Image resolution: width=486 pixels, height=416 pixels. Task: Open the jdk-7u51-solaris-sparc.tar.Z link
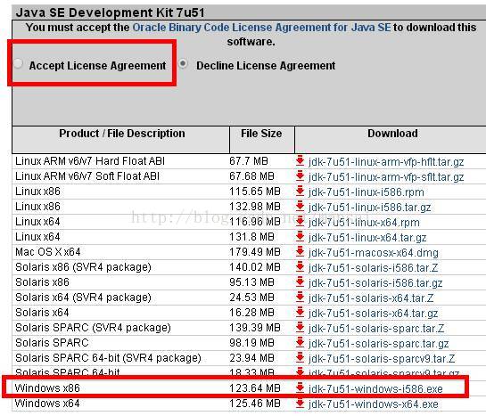(x=376, y=329)
